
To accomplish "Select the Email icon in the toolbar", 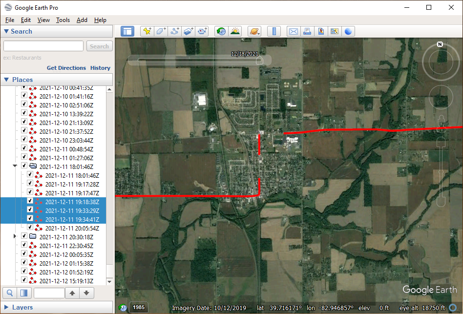I will tap(294, 31).
